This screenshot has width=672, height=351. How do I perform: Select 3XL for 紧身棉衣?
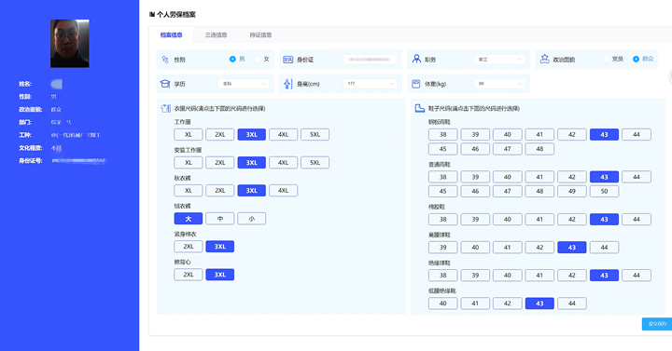(220, 247)
